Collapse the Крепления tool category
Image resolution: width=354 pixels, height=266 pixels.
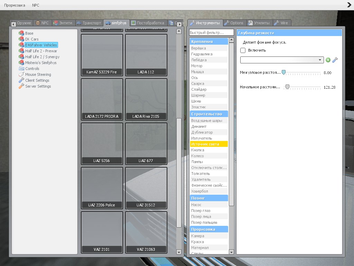coord(209,42)
